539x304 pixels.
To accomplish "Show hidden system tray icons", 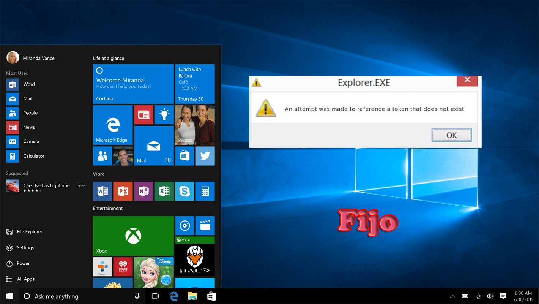I will (x=452, y=296).
